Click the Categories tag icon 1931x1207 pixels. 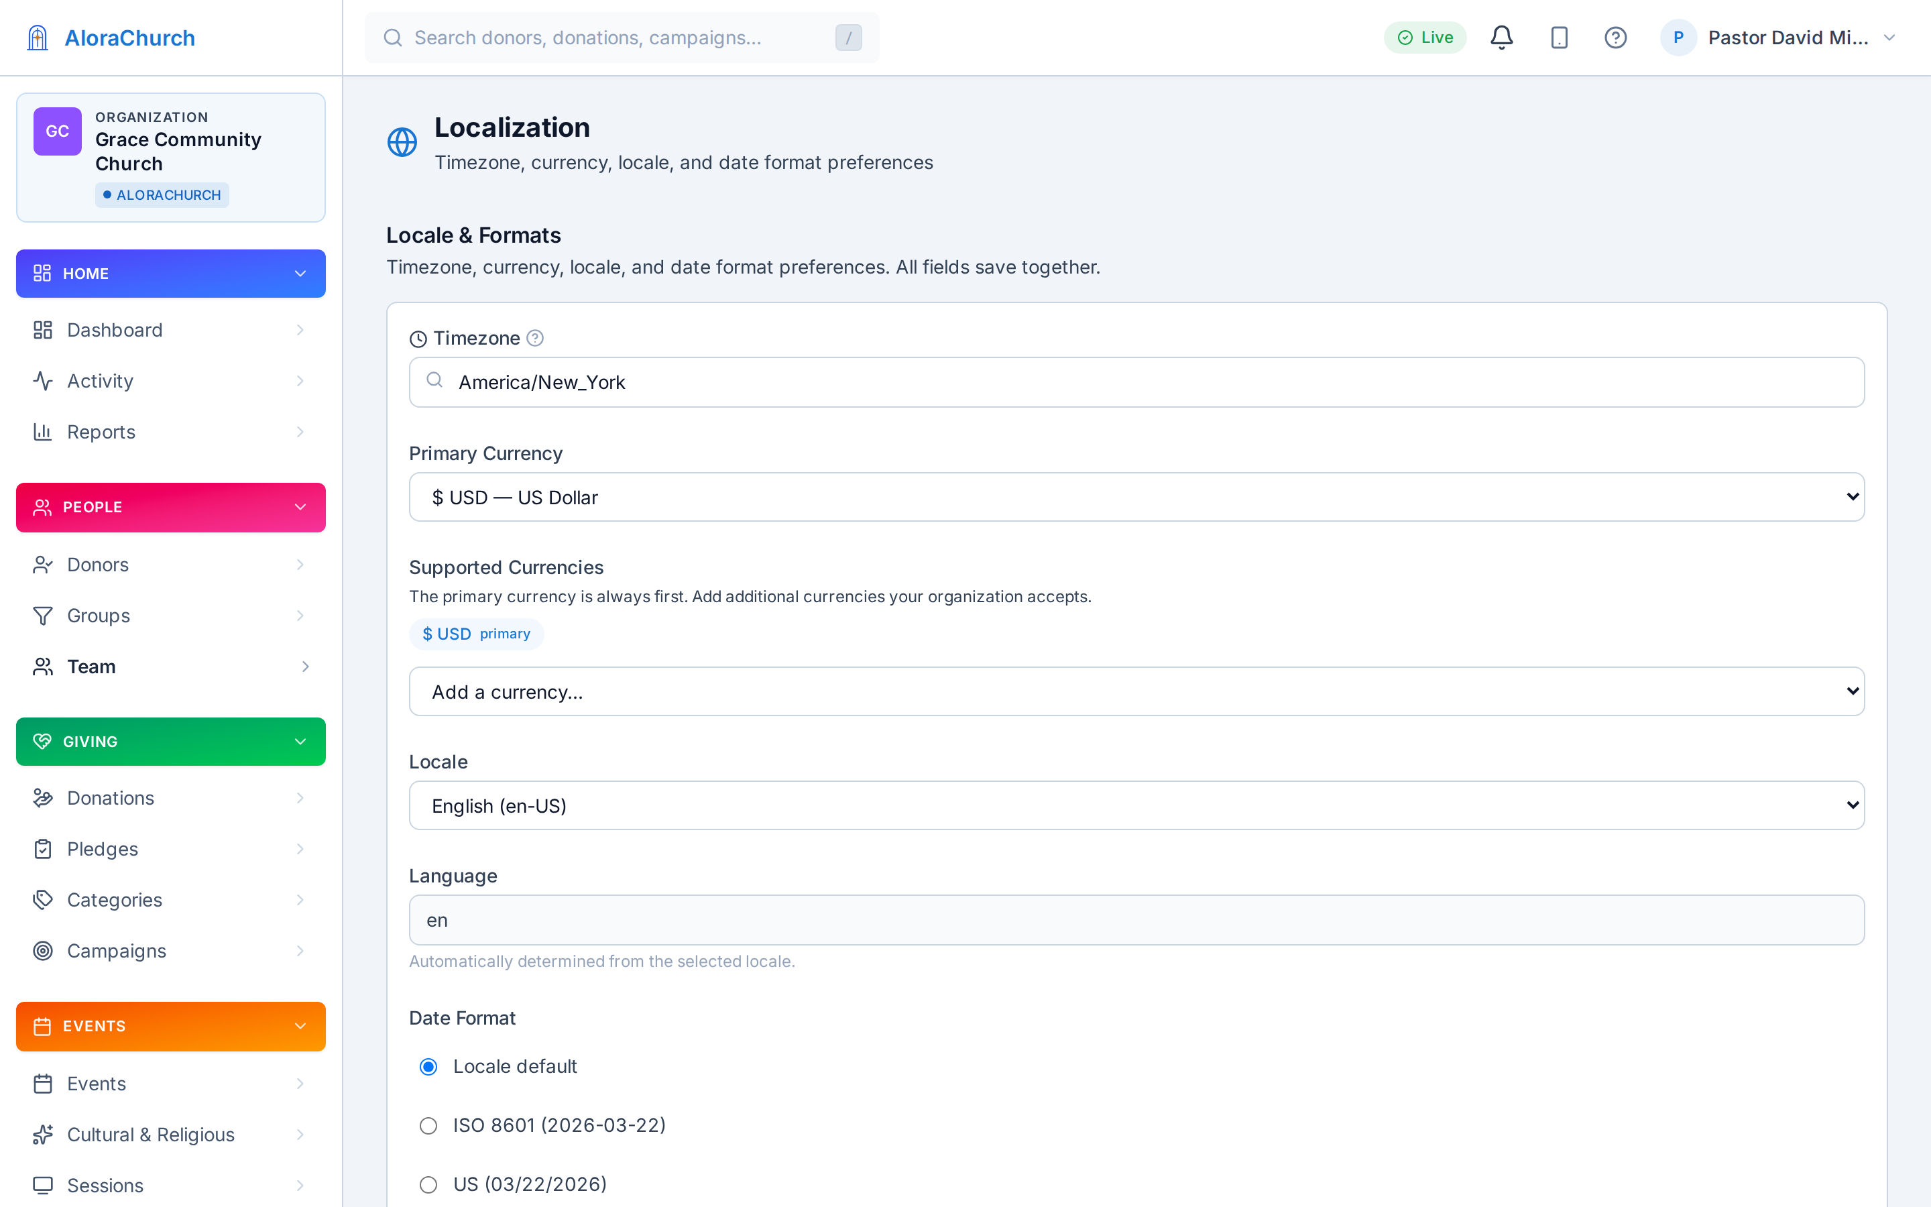click(43, 900)
